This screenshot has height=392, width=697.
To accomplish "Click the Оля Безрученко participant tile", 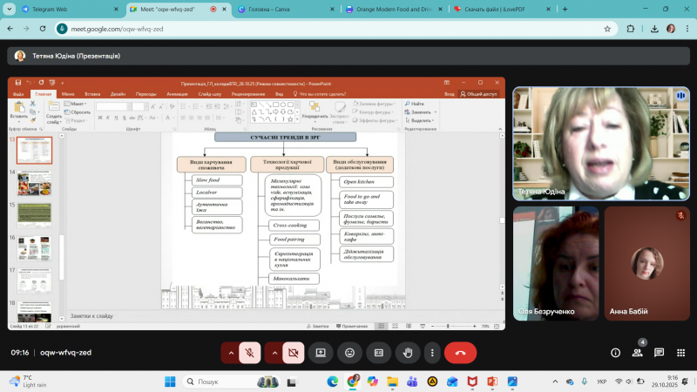I will click(x=554, y=263).
